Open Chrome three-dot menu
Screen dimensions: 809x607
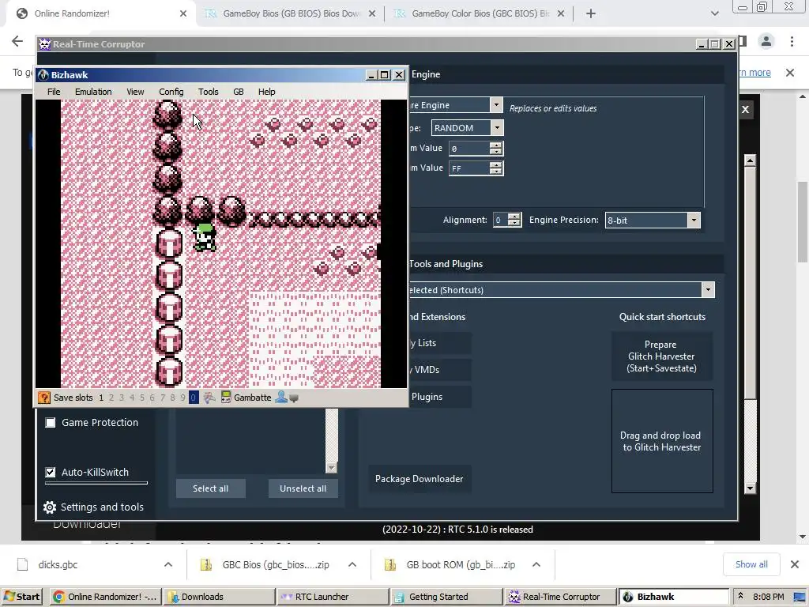point(792,41)
